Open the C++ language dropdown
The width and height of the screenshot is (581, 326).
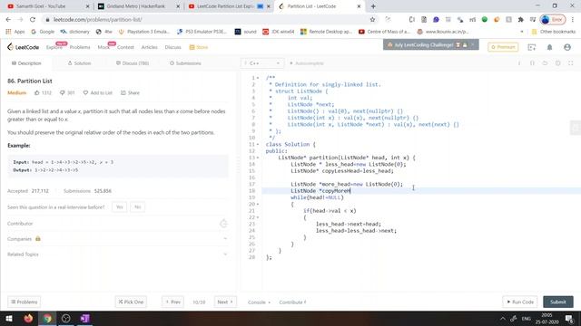click(262, 63)
